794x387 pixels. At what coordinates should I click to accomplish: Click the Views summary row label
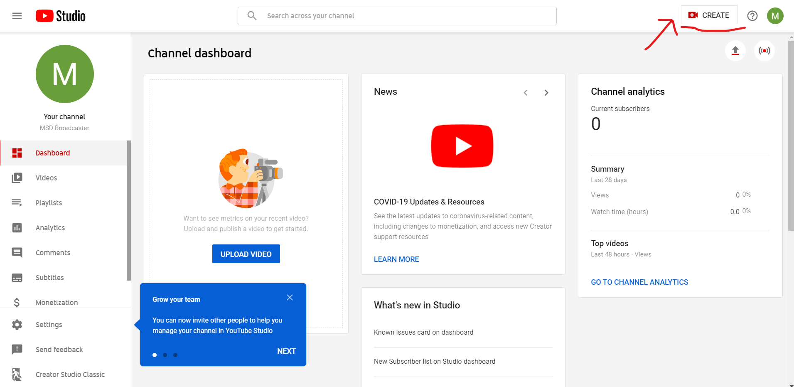600,195
